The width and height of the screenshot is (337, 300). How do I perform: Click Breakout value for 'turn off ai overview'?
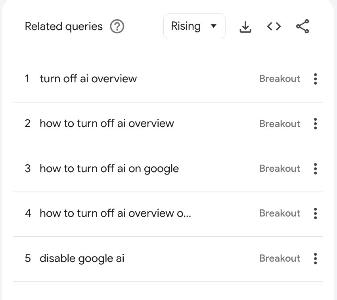pos(280,79)
